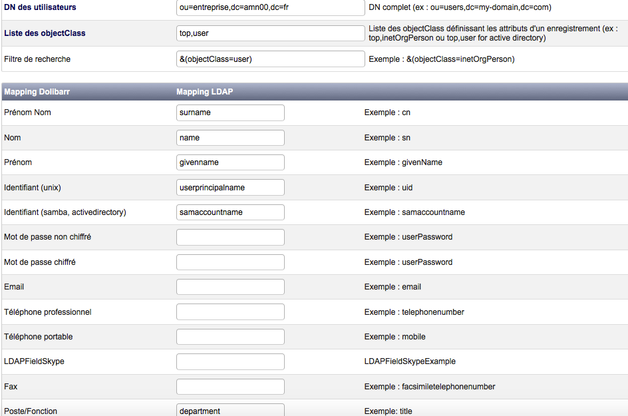Screen dimensions: 628x416
Task: Click the Téléphone professionnel input field
Action: (230, 312)
